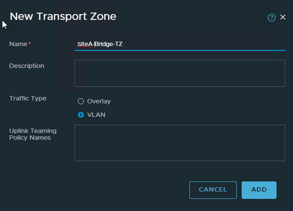
Task: Click the Name field label
Action: 18,44
